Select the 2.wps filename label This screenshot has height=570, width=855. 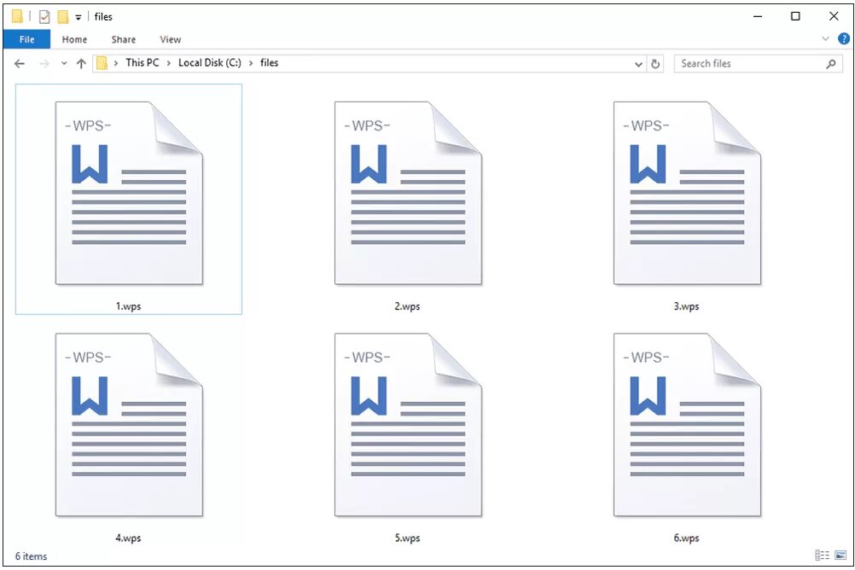tap(407, 306)
